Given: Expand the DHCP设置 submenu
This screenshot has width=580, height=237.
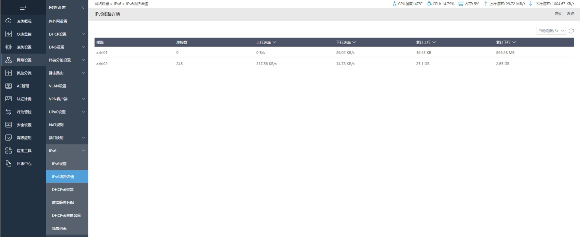Looking at the screenshot, I should [x=83, y=34].
